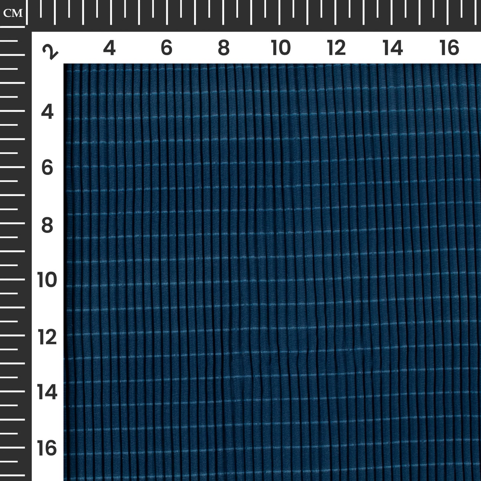
Task: Click the CM unit label
Action: click(x=13, y=13)
